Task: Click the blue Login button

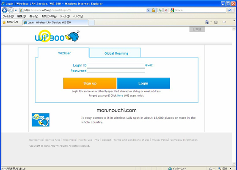Action: pos(143,83)
